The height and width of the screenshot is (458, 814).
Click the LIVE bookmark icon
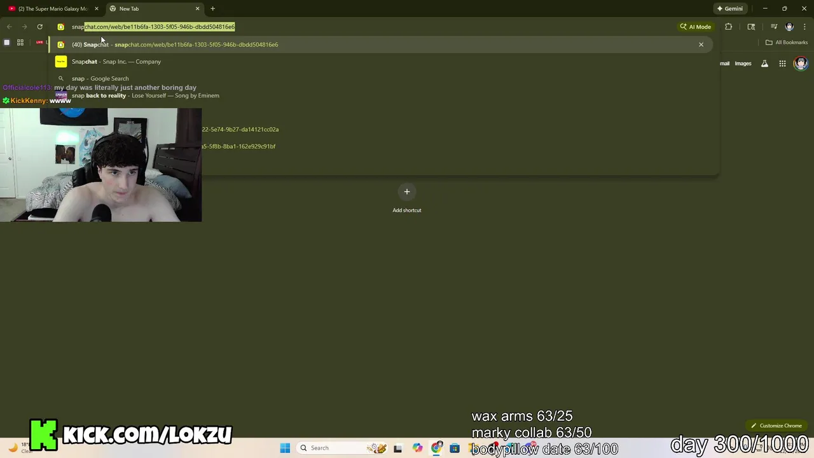click(x=39, y=43)
